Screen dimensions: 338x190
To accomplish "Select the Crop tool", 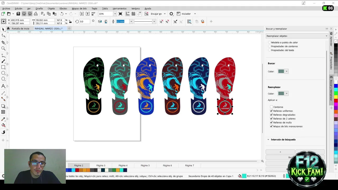I will click(3, 42).
